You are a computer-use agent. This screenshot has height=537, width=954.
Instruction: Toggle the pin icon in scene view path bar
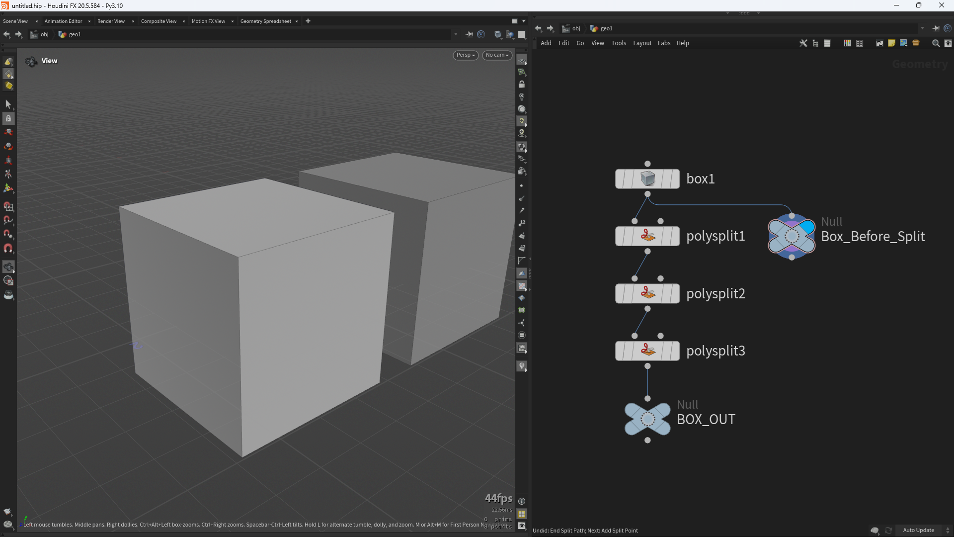[469, 34]
